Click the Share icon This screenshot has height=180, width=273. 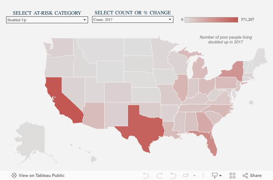click(x=245, y=176)
